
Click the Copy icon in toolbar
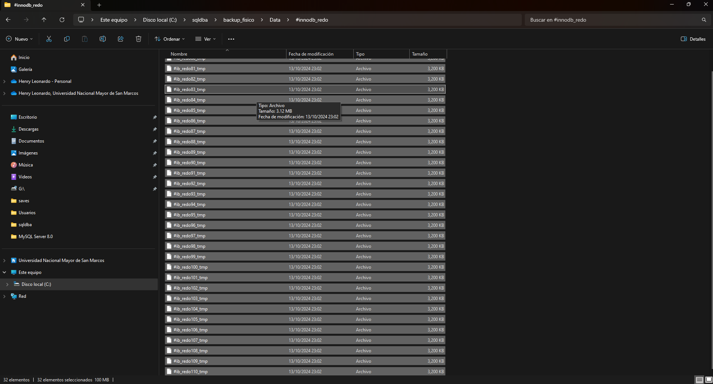point(67,39)
